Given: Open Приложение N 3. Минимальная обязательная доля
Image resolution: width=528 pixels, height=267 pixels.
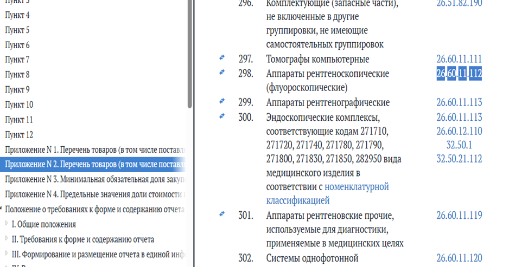Looking at the screenshot, I should 95,179.
